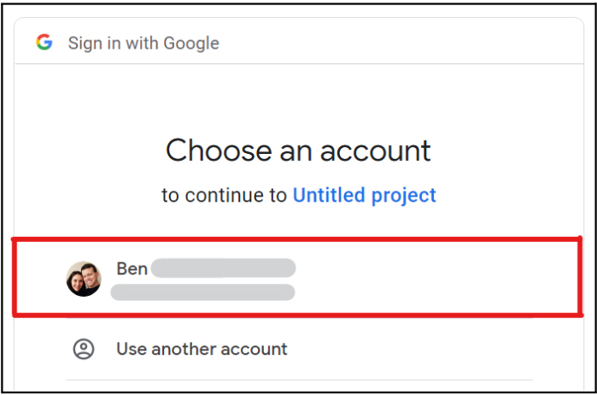Image resolution: width=597 pixels, height=395 pixels.
Task: Click the Use another account label text
Action: [x=202, y=349]
